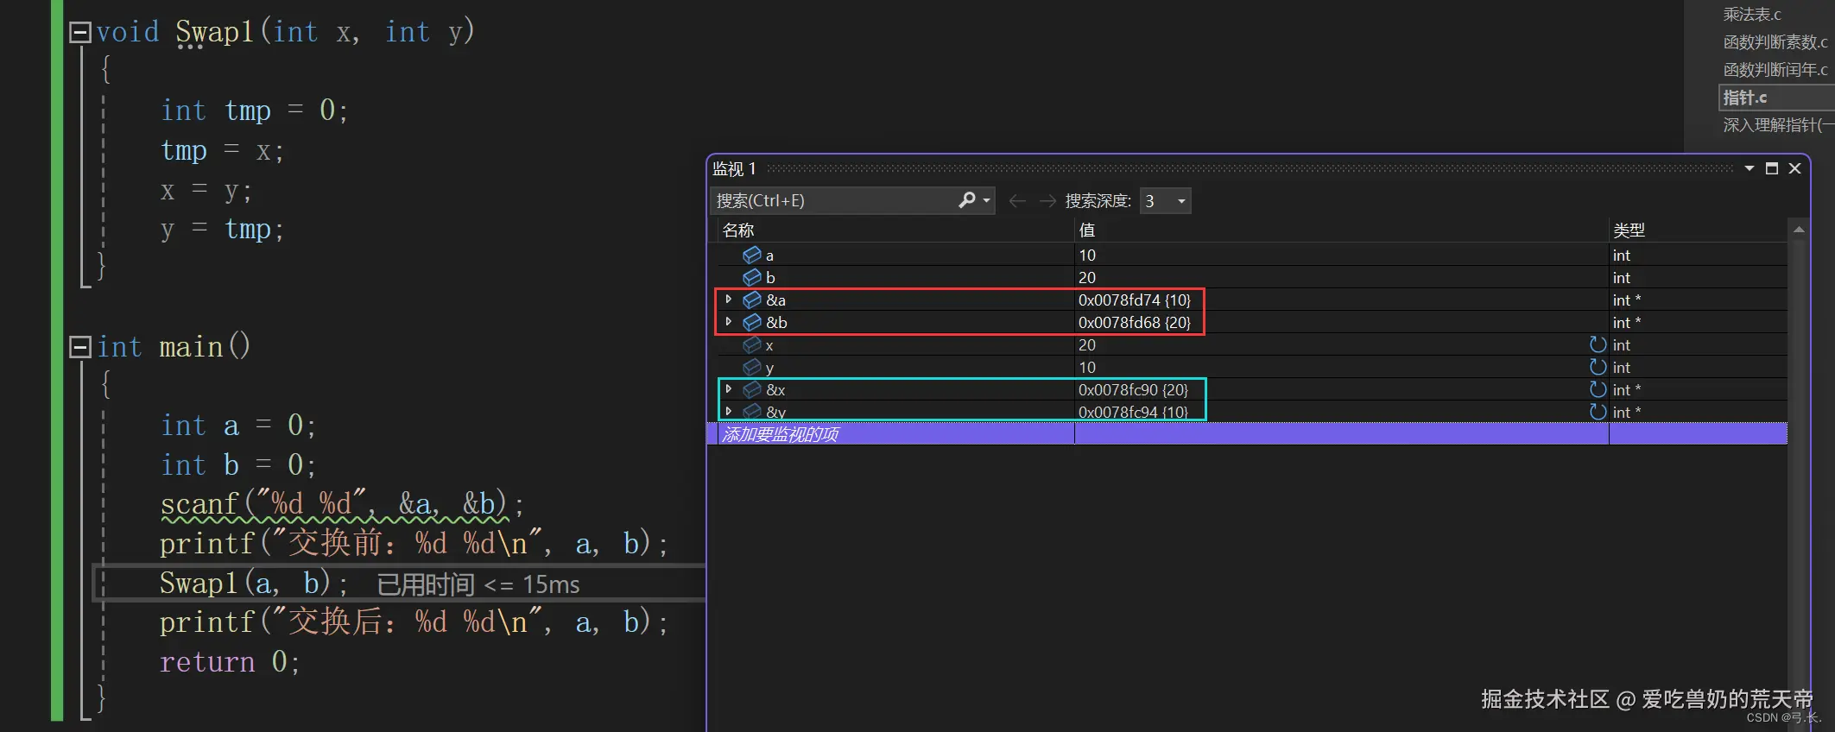Collapse the main function code block
The width and height of the screenshot is (1835, 732).
point(80,347)
